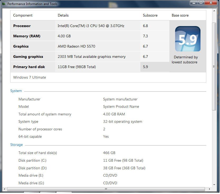This screenshot has width=220, height=194.
Task: Click the 466 GB value
Action: point(109,153)
